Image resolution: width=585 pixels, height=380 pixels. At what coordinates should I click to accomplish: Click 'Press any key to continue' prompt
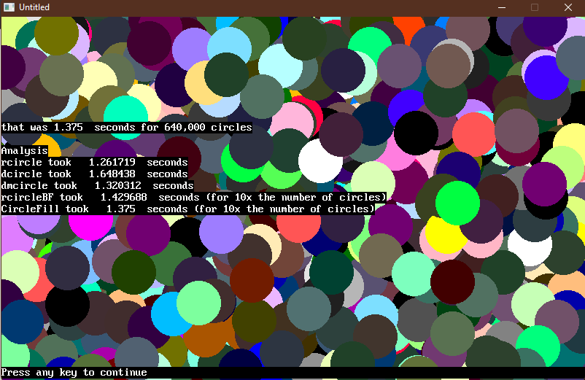click(x=74, y=372)
